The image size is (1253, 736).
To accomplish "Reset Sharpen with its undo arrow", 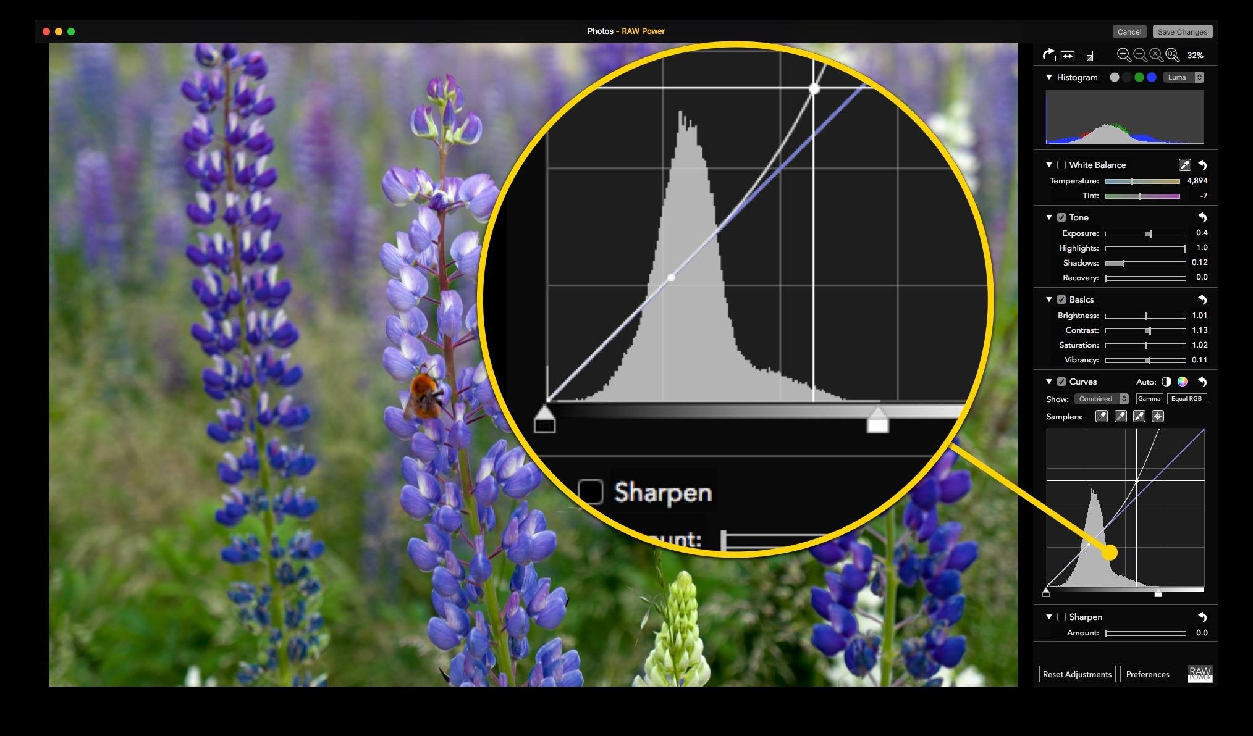I will (1202, 617).
